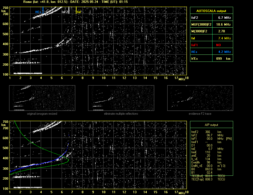Image resolution: width=253 pixels, height=195 pixels.
Task: Click the 'original ionogram resized' thumbnail
Action: 42,98
